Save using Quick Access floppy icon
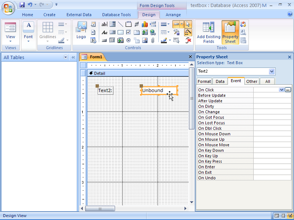The height and width of the screenshot is (220, 294). [x=22, y=5]
